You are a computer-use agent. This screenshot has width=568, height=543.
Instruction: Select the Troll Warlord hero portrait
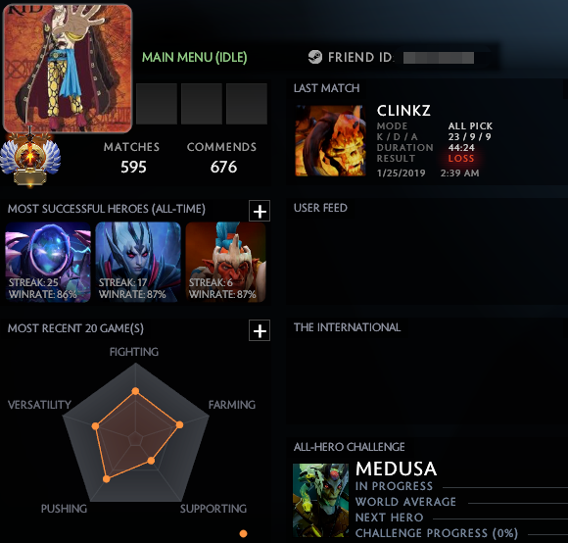225,262
